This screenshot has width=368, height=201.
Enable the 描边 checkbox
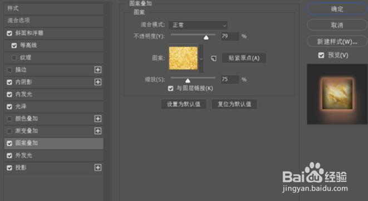click(x=9, y=70)
